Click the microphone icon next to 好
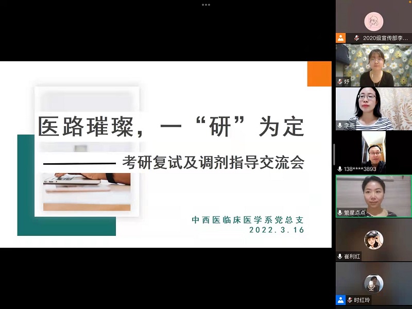This screenshot has height=309, width=412. 339,80
